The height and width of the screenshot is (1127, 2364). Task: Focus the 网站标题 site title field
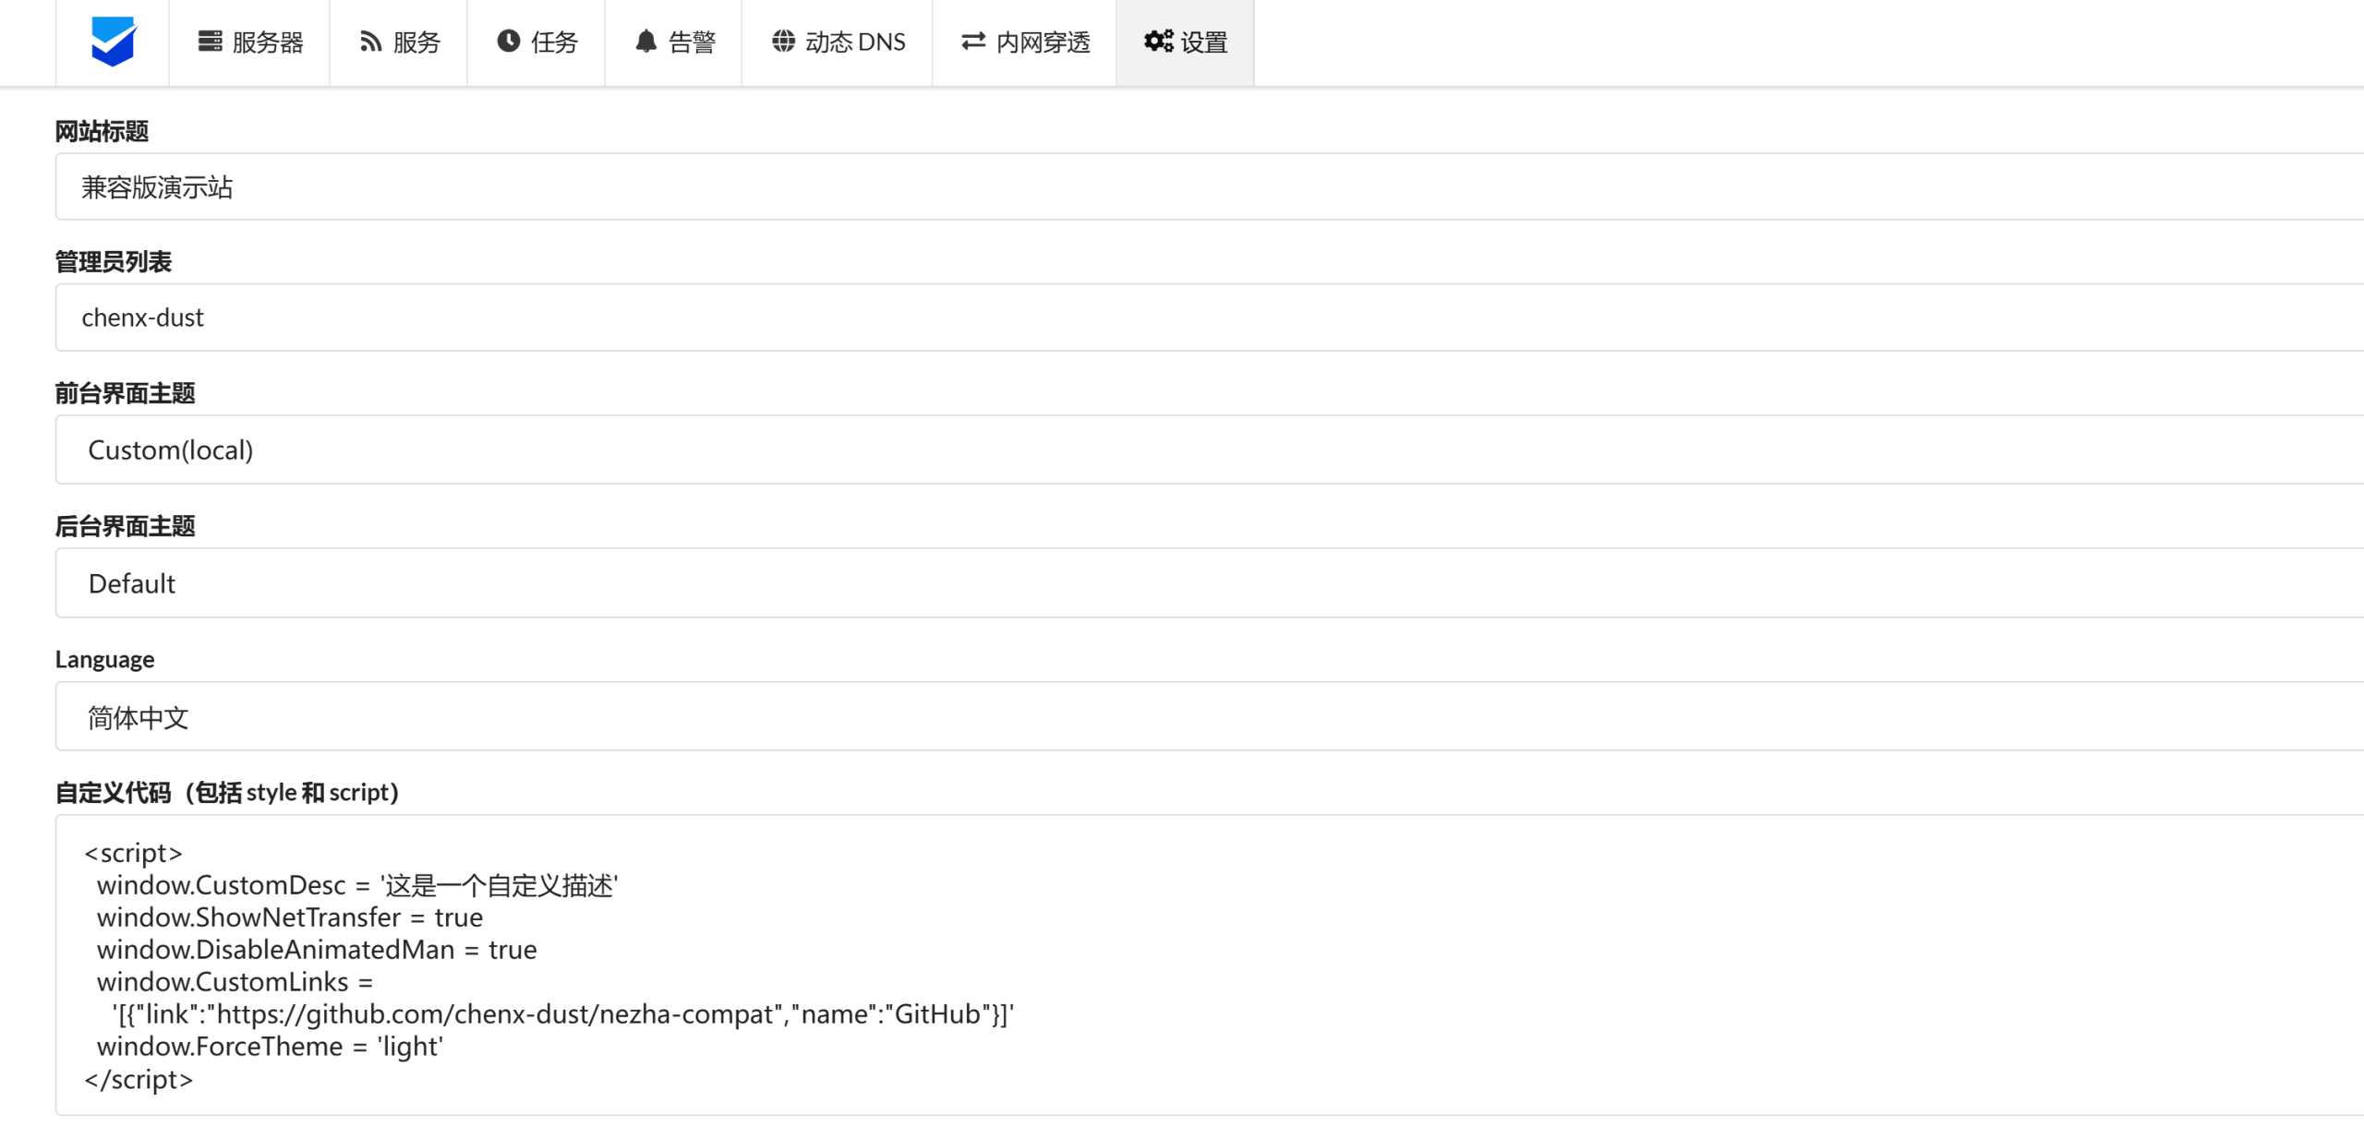click(x=1210, y=186)
